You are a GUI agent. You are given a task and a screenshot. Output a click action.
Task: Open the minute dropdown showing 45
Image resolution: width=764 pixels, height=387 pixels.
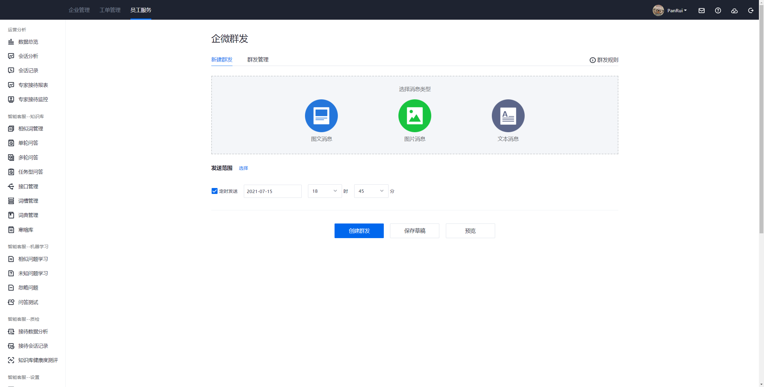[371, 191]
